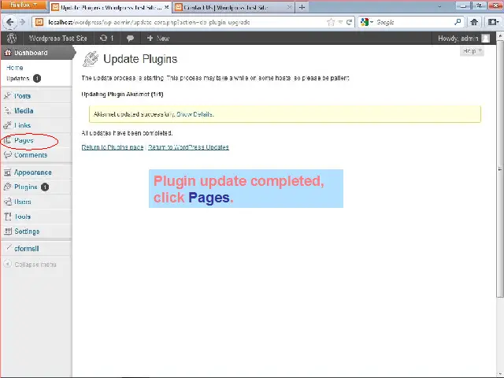Screen dimensions: 504x378
Task: Open the Comments sidebar menu item
Action: 31,155
